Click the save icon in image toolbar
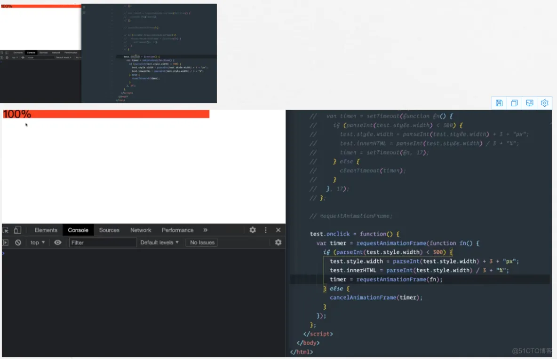The width and height of the screenshot is (557, 359). click(499, 103)
